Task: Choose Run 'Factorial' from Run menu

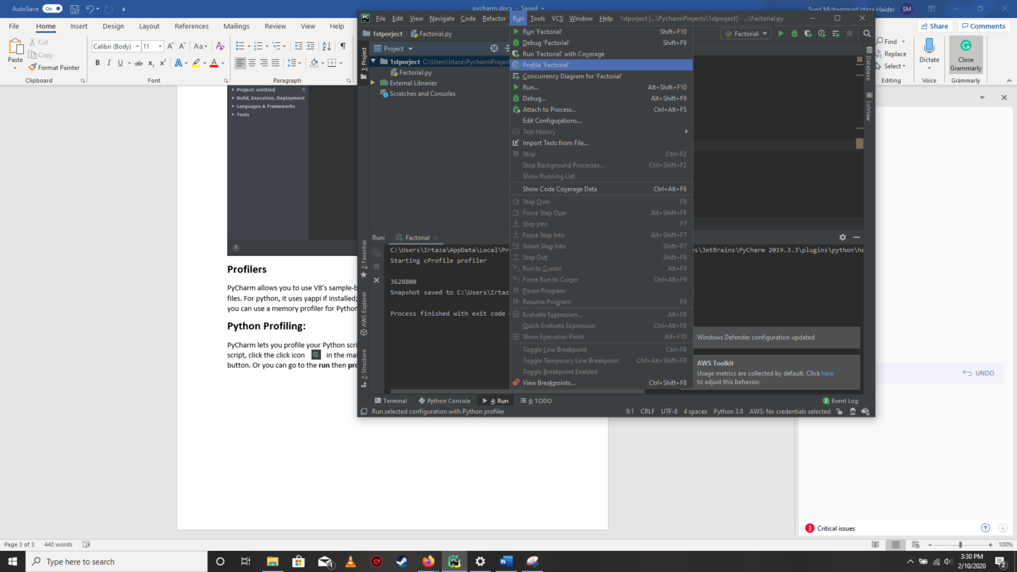Action: click(x=601, y=32)
